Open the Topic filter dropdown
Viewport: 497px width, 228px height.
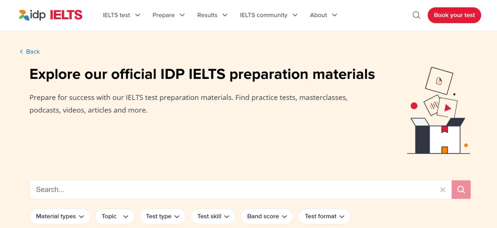tap(115, 216)
